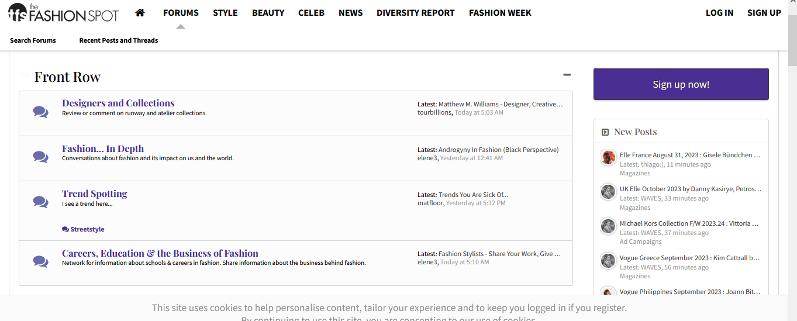Open avatar next to UK Elle October 2023 post
The width and height of the screenshot is (797, 321).
(608, 191)
